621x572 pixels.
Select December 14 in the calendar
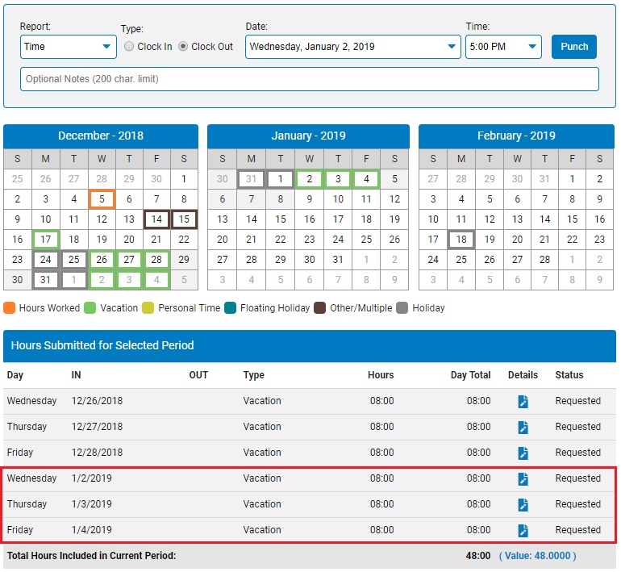click(x=156, y=219)
